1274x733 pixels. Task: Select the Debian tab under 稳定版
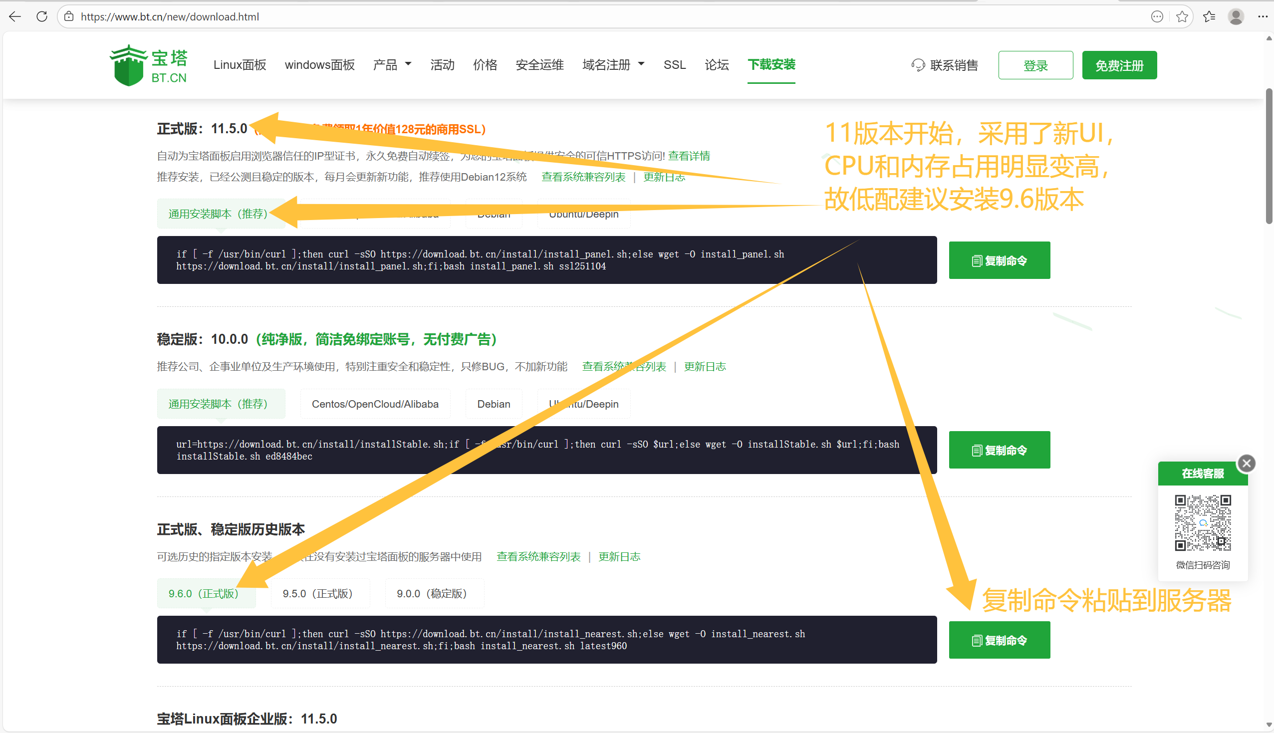click(x=494, y=403)
